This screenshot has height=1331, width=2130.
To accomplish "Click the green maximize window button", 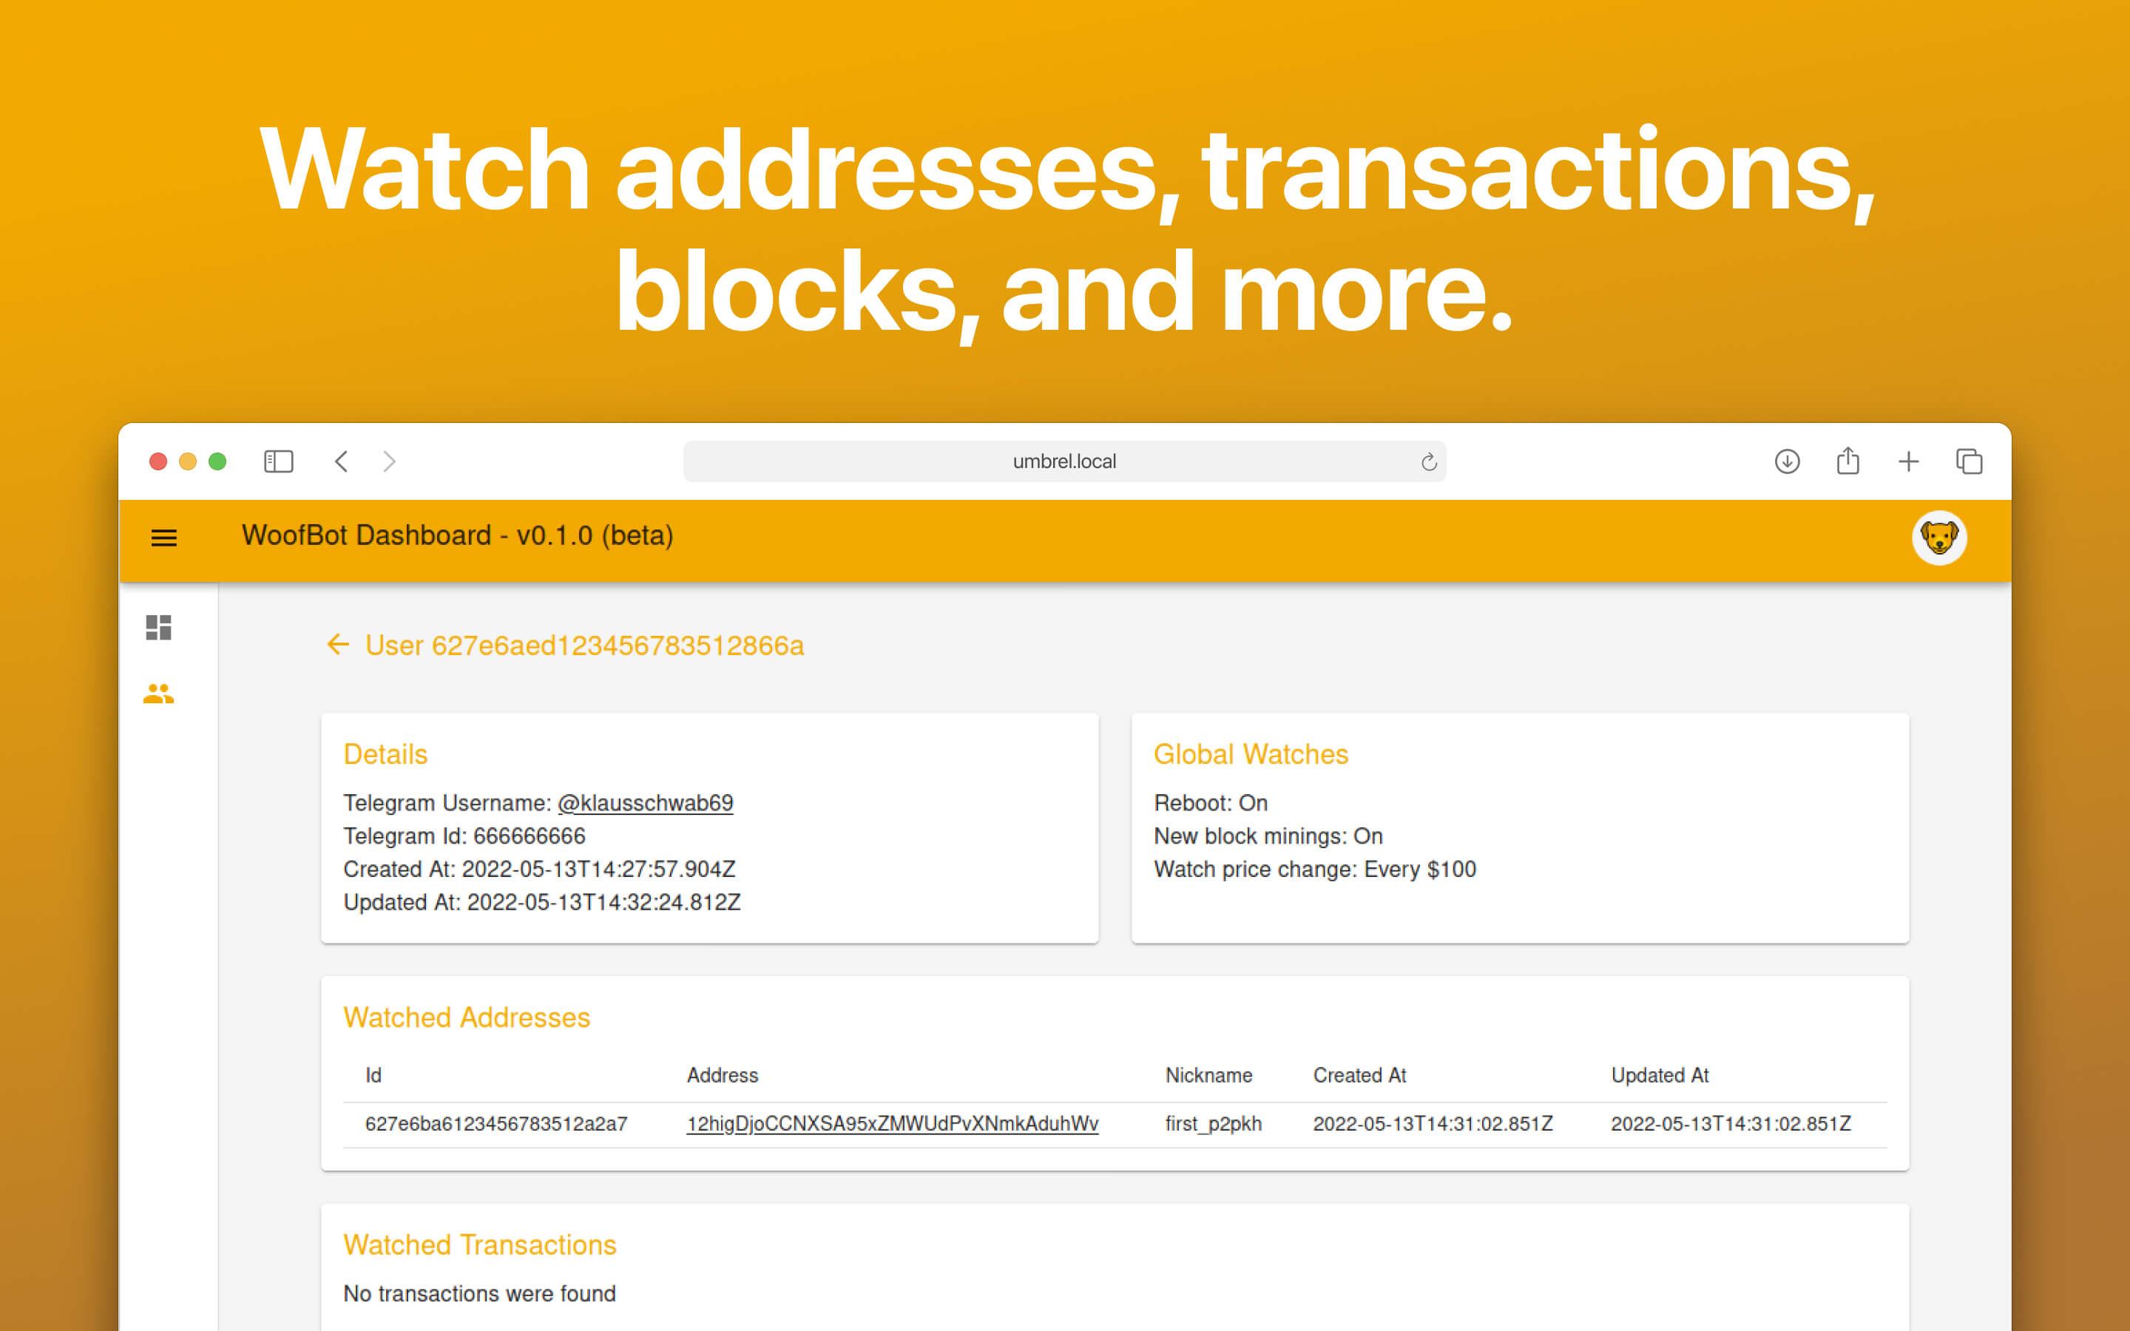I will [217, 461].
